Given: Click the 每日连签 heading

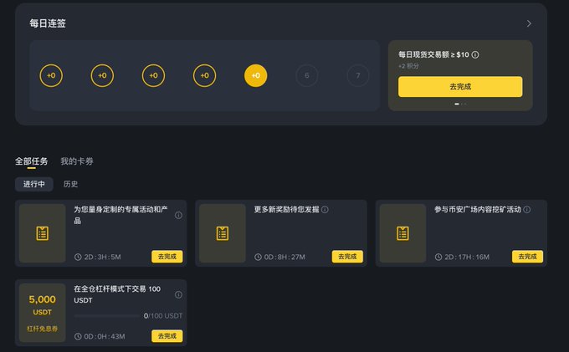Looking at the screenshot, I should [48, 23].
